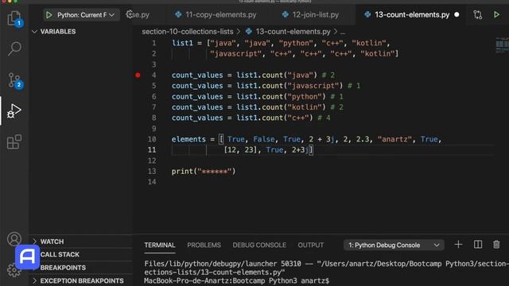The height and width of the screenshot is (286, 509).
Task: Place cursor on print("******") line
Action: [204, 172]
